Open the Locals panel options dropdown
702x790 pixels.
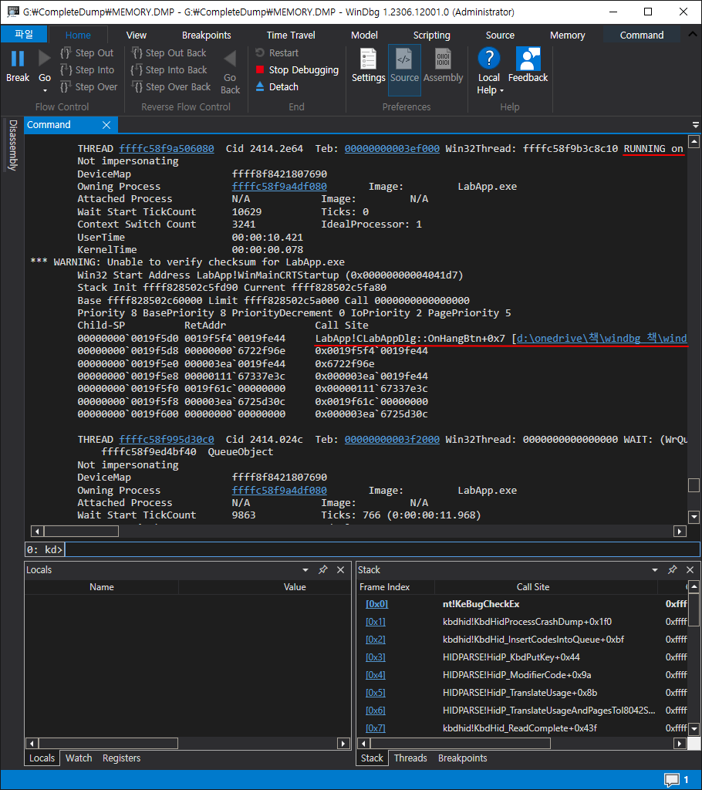click(x=305, y=570)
